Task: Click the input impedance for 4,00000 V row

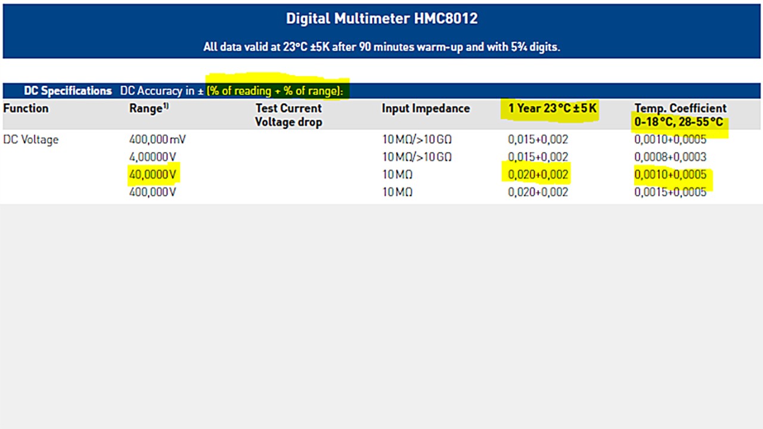Action: 417,157
